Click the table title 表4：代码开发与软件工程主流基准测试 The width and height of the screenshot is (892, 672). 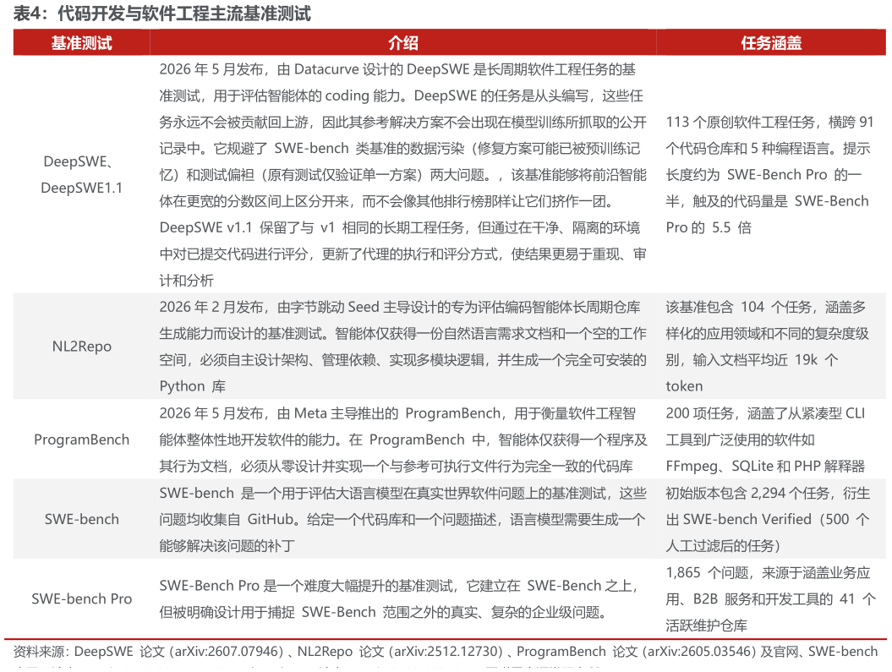(x=161, y=13)
